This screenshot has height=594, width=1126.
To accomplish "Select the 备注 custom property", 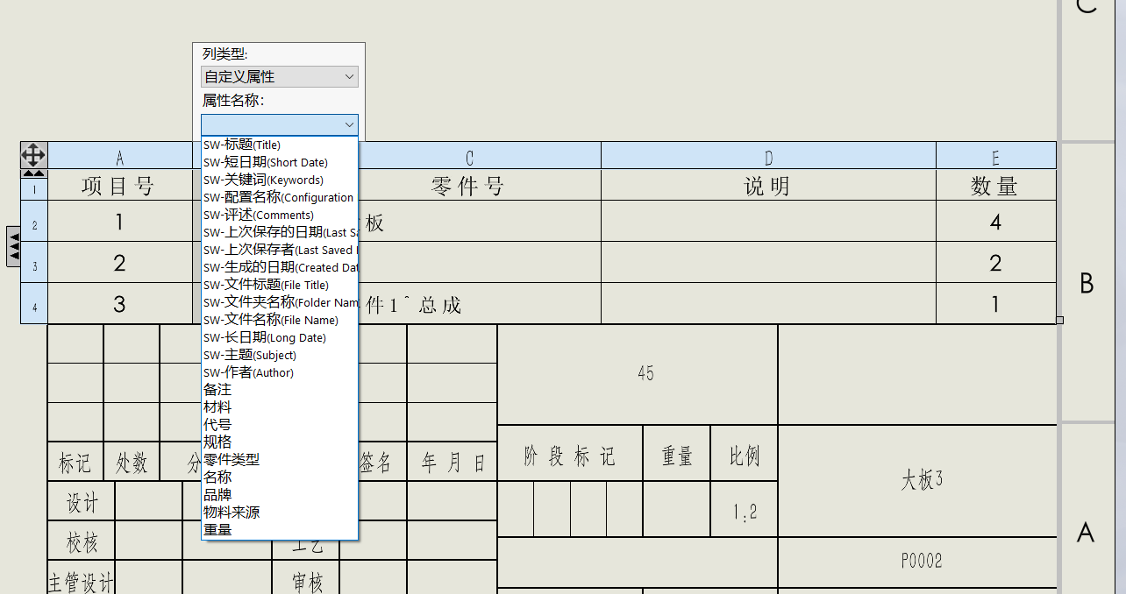I will tap(216, 389).
